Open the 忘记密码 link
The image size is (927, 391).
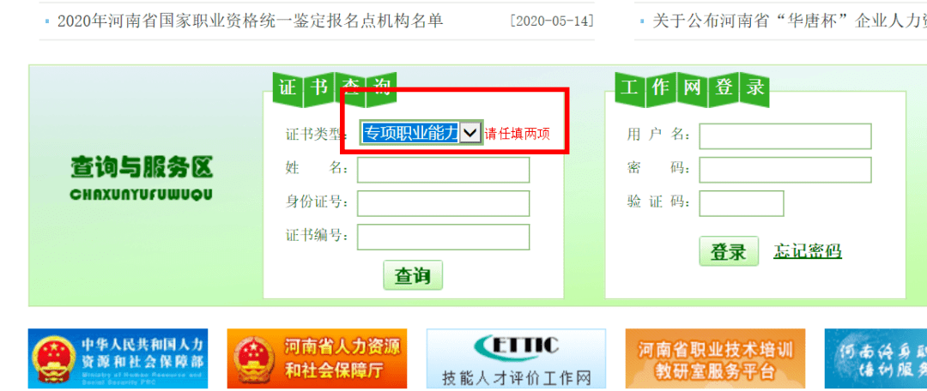(808, 251)
